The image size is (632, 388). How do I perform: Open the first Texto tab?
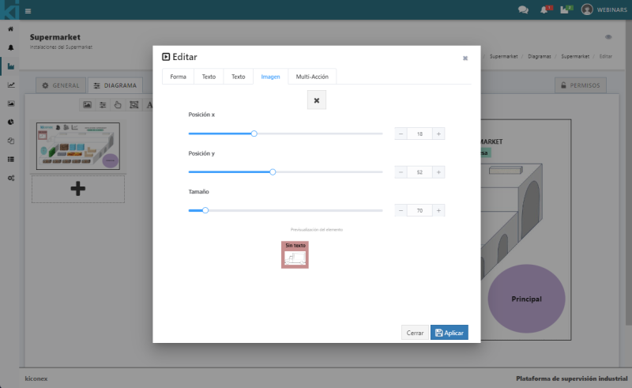(x=209, y=77)
